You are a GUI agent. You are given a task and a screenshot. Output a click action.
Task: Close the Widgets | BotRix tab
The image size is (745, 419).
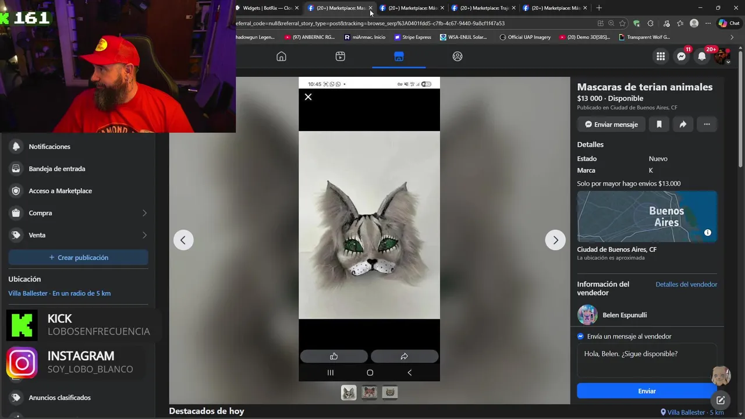coord(297,8)
